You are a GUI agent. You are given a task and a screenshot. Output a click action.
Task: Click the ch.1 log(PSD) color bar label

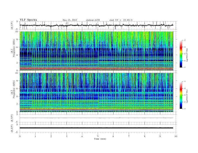tap(187, 55)
